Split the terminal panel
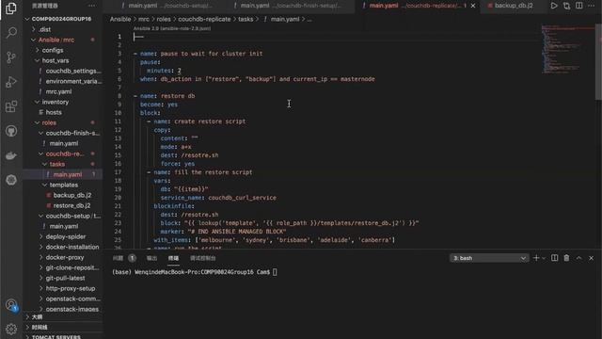The height and width of the screenshot is (339, 602). tap(554, 258)
